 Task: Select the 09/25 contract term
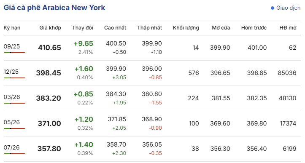12,46
